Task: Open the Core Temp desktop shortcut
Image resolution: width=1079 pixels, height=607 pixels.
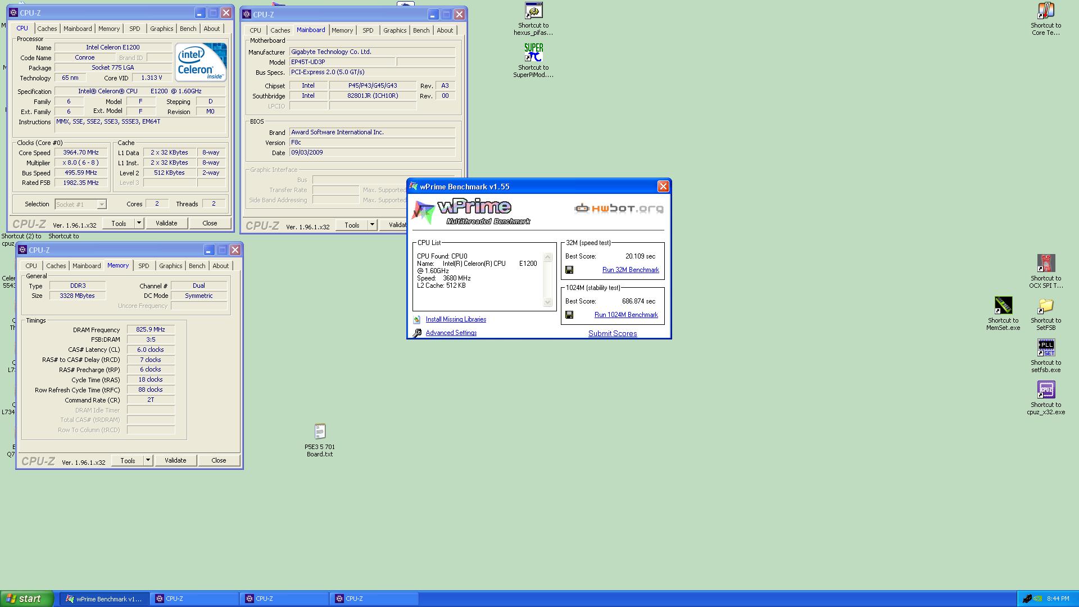Action: click(1046, 19)
